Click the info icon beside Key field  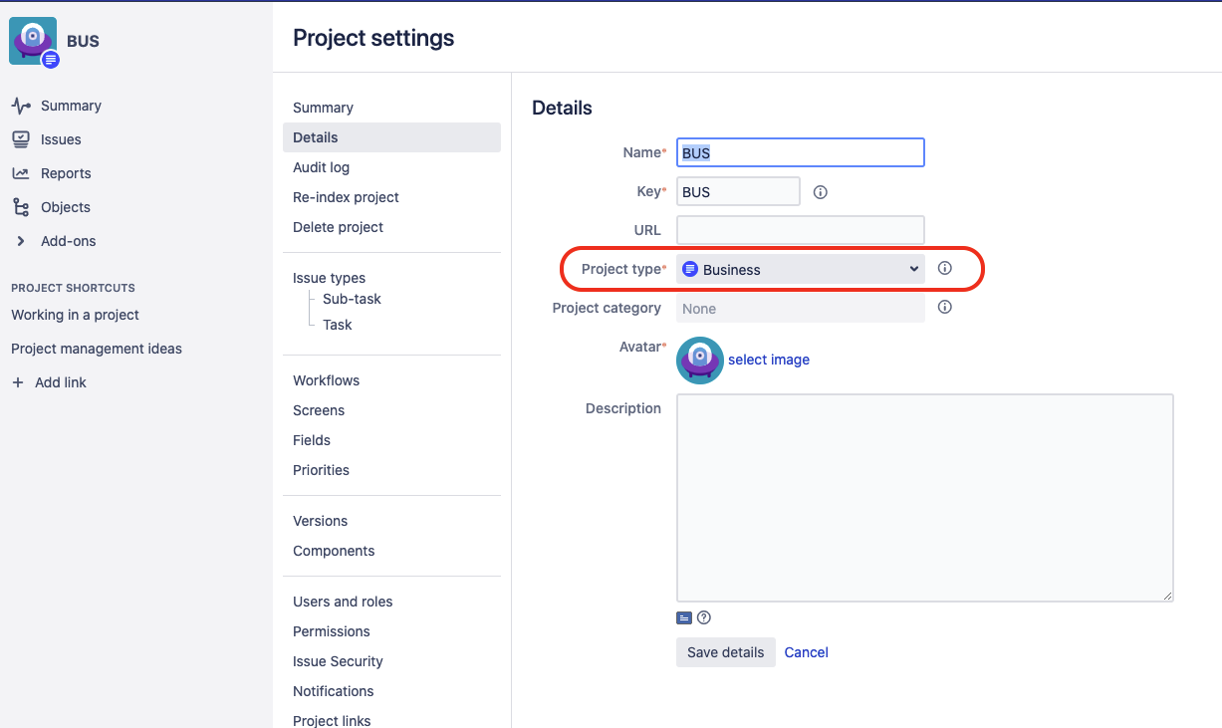point(821,192)
